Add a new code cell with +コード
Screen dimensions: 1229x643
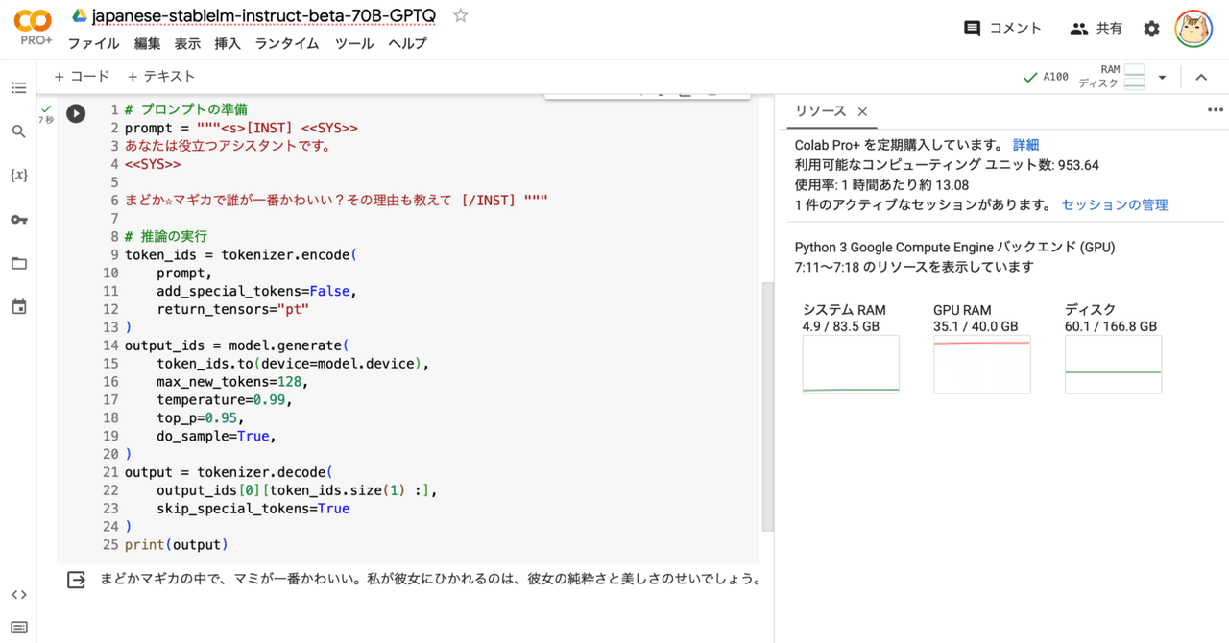pyautogui.click(x=82, y=76)
